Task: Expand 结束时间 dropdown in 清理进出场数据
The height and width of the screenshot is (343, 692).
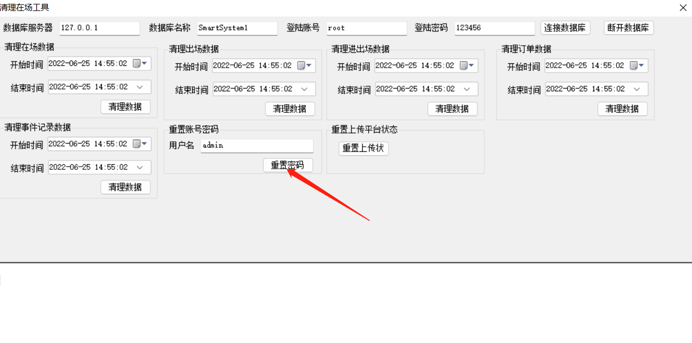Action: (467, 89)
